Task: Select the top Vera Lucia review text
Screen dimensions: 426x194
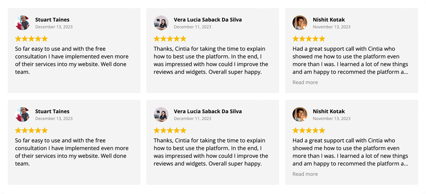Action: [211, 61]
